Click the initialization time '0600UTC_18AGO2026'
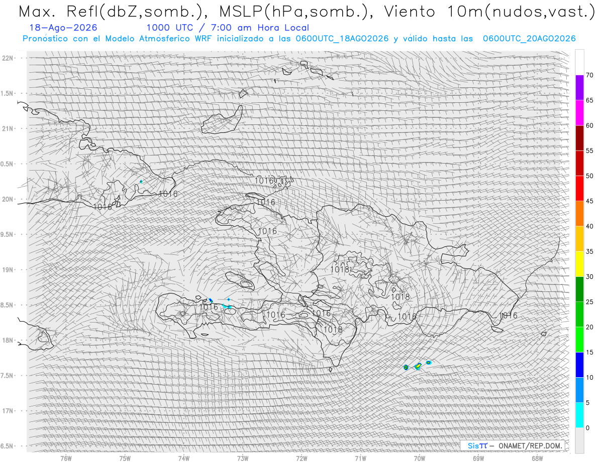Screen dimensions: 603x465 [x=342, y=39]
